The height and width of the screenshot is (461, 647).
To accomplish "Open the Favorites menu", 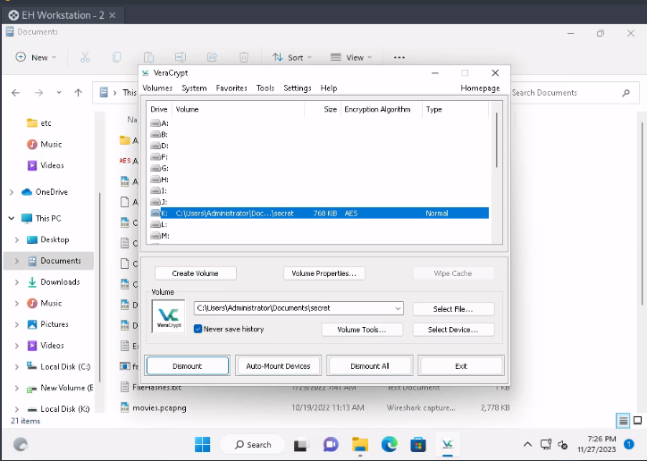I will coord(231,88).
